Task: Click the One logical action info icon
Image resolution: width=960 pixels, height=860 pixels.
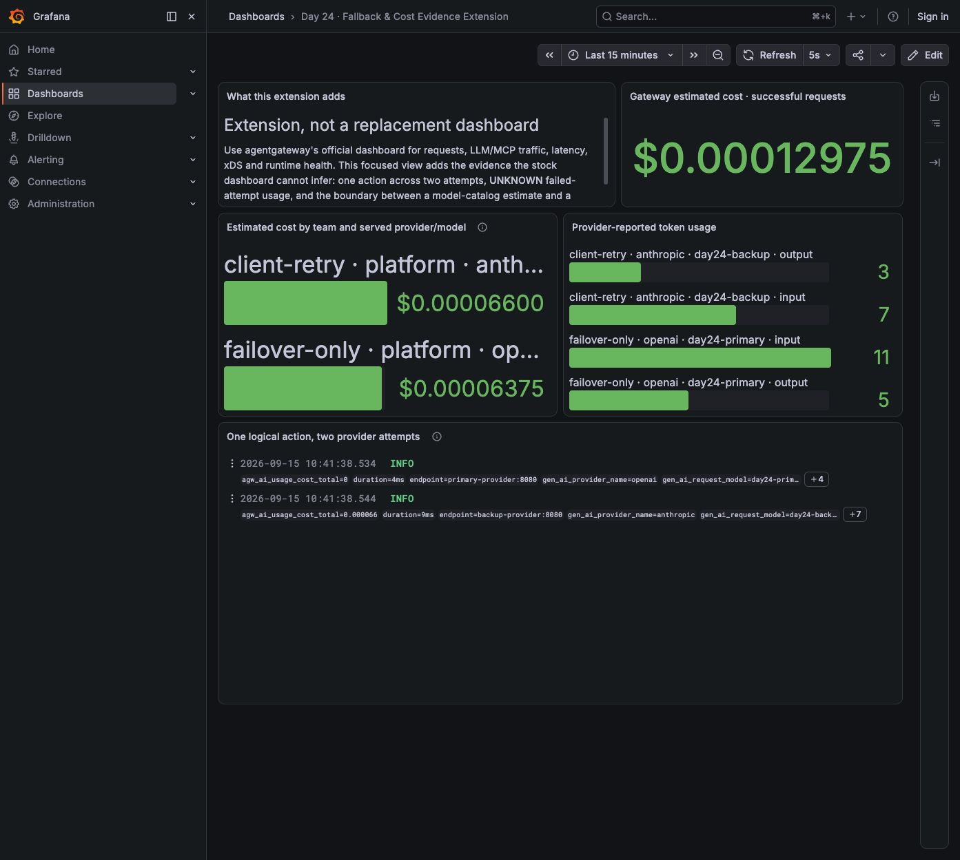Action: tap(437, 437)
